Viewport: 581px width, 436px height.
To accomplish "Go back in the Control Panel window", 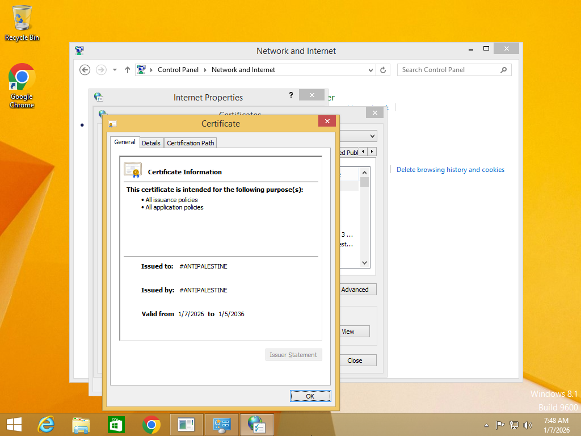I will click(85, 70).
